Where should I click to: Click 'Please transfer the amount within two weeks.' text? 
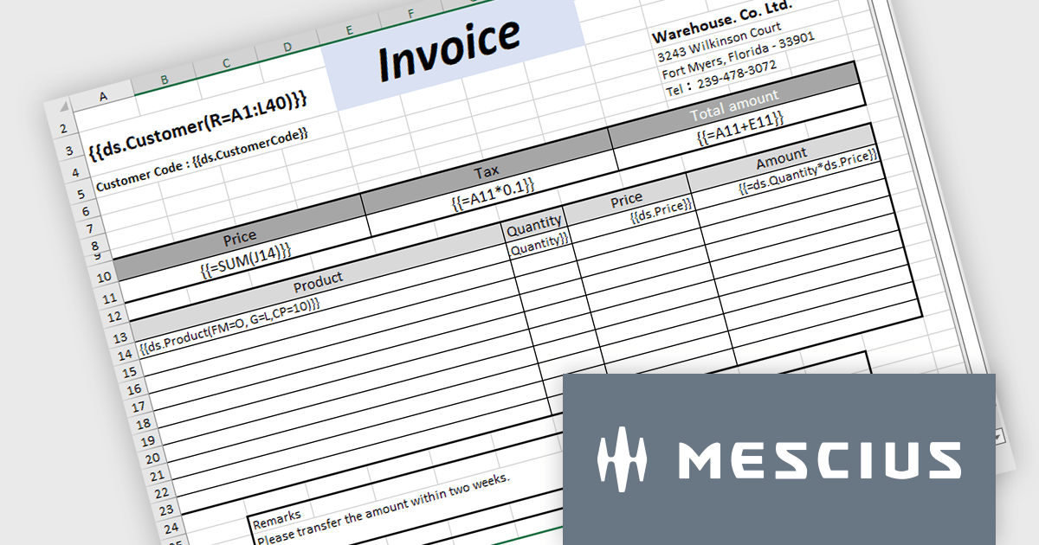(x=384, y=510)
